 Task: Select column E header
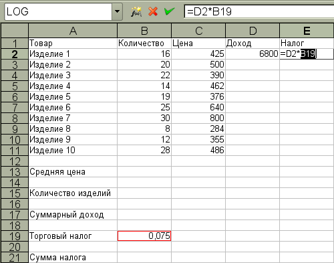coord(307,31)
